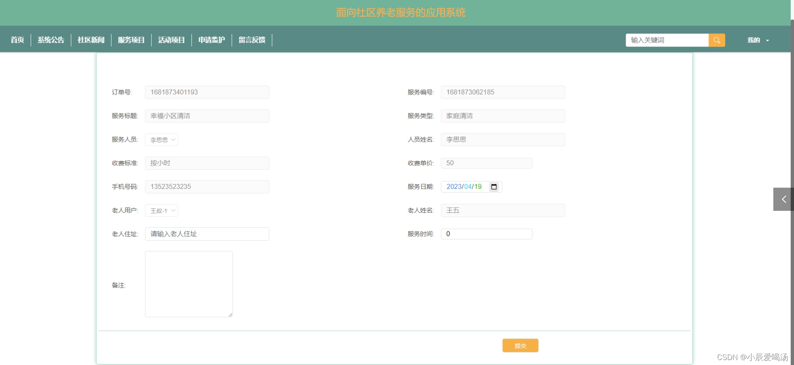Click the 老人住址 label text
The height and width of the screenshot is (365, 794).
125,234
